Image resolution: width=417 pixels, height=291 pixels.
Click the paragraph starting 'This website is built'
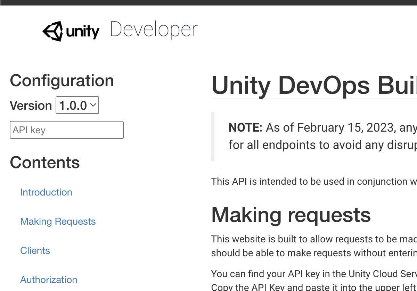click(313, 239)
